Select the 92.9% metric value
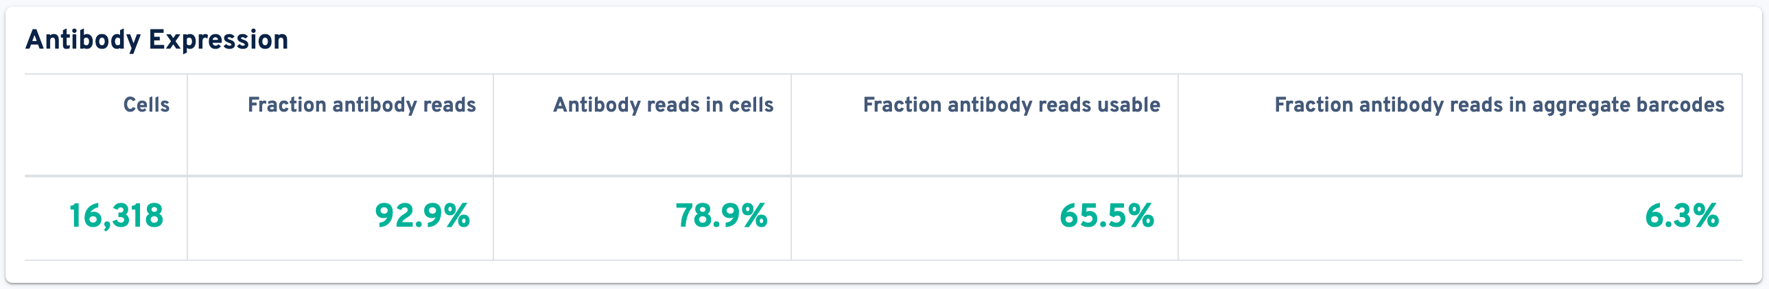Screen dimensions: 1769x289 coord(421,216)
